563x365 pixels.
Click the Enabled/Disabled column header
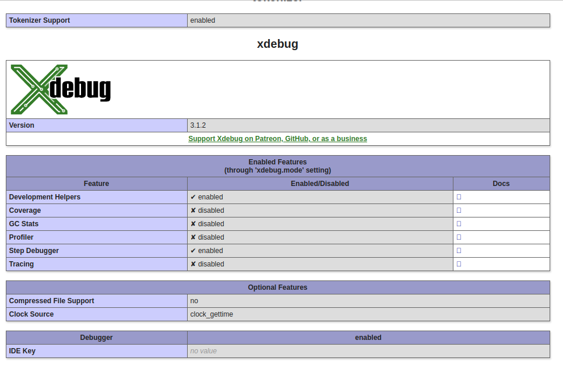click(320, 184)
